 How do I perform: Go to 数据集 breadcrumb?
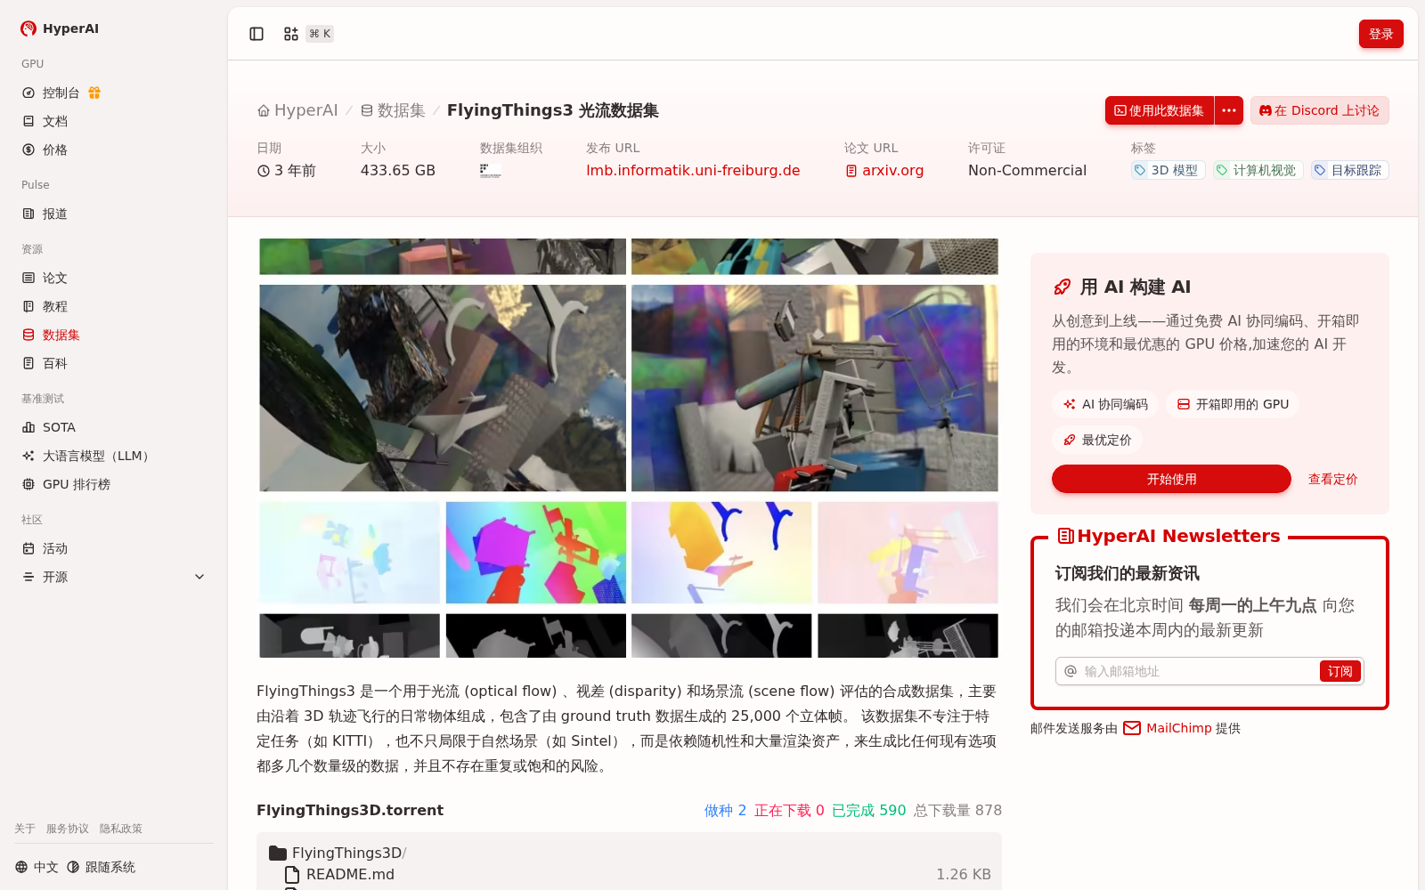point(393,110)
